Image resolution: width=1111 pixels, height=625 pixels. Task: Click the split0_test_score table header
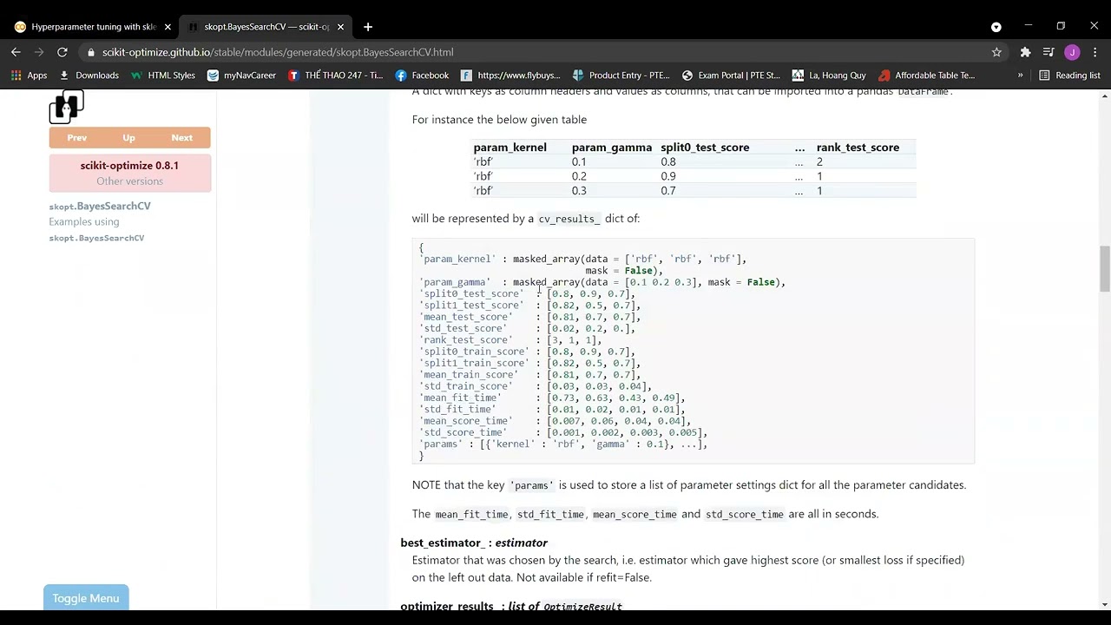point(705,148)
